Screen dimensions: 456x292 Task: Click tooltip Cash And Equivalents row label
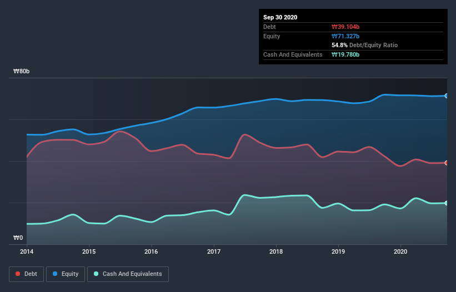point(293,54)
